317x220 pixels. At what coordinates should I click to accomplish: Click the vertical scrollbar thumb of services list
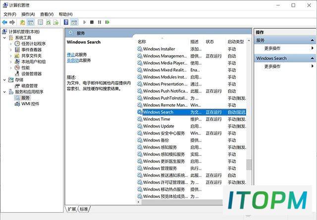pos(249,164)
